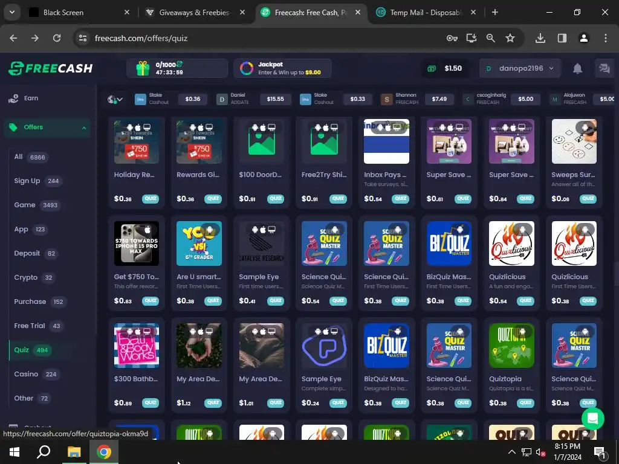Switch to Temp Mail tab

[x=426, y=13]
